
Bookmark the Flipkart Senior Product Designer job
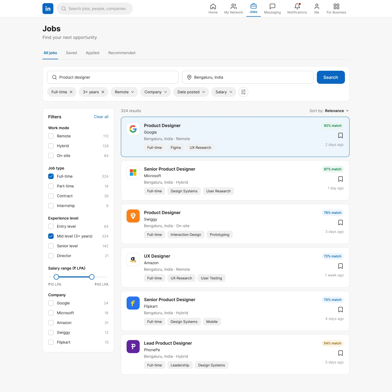(x=341, y=310)
